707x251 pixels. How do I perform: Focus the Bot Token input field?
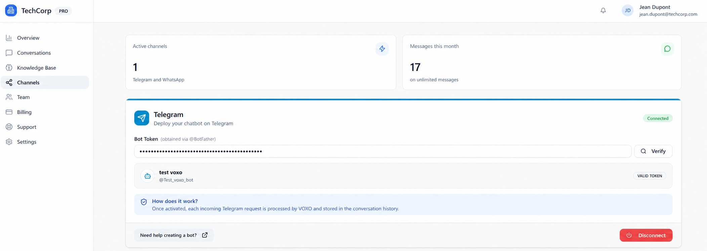click(x=383, y=151)
